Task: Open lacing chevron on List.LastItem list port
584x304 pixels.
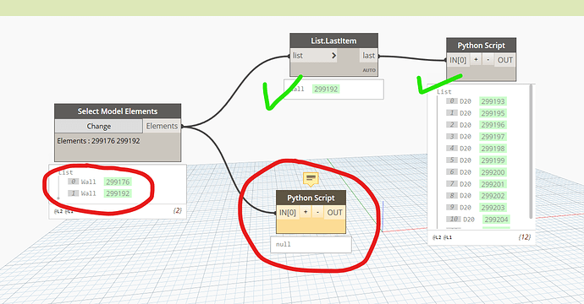Action: [333, 56]
